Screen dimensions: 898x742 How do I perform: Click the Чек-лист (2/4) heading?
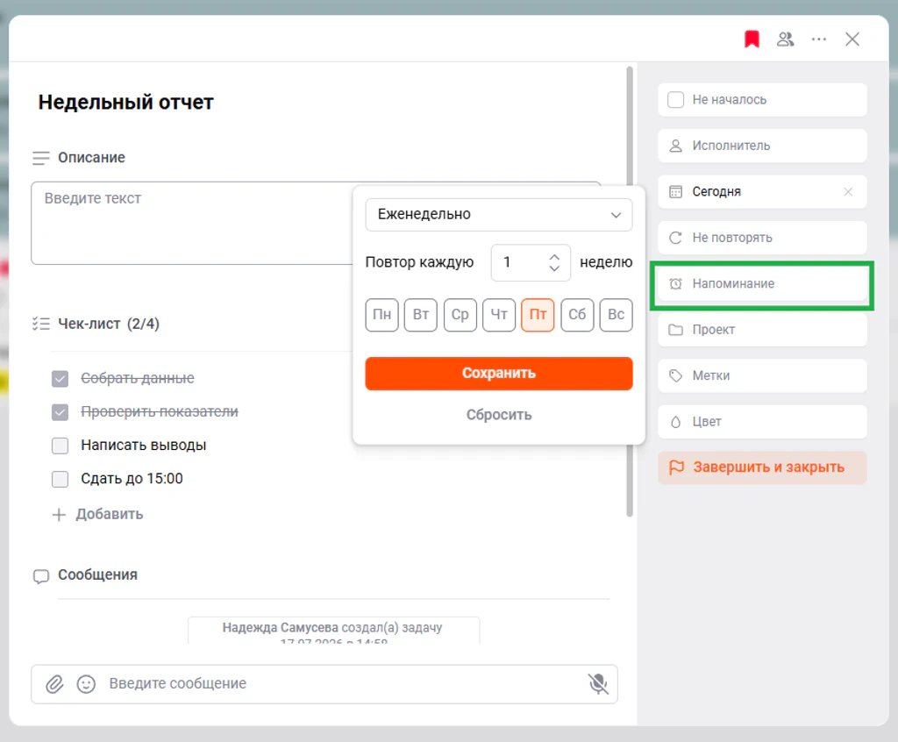(109, 324)
